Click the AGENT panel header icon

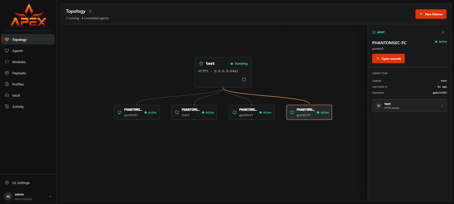[x=374, y=32]
